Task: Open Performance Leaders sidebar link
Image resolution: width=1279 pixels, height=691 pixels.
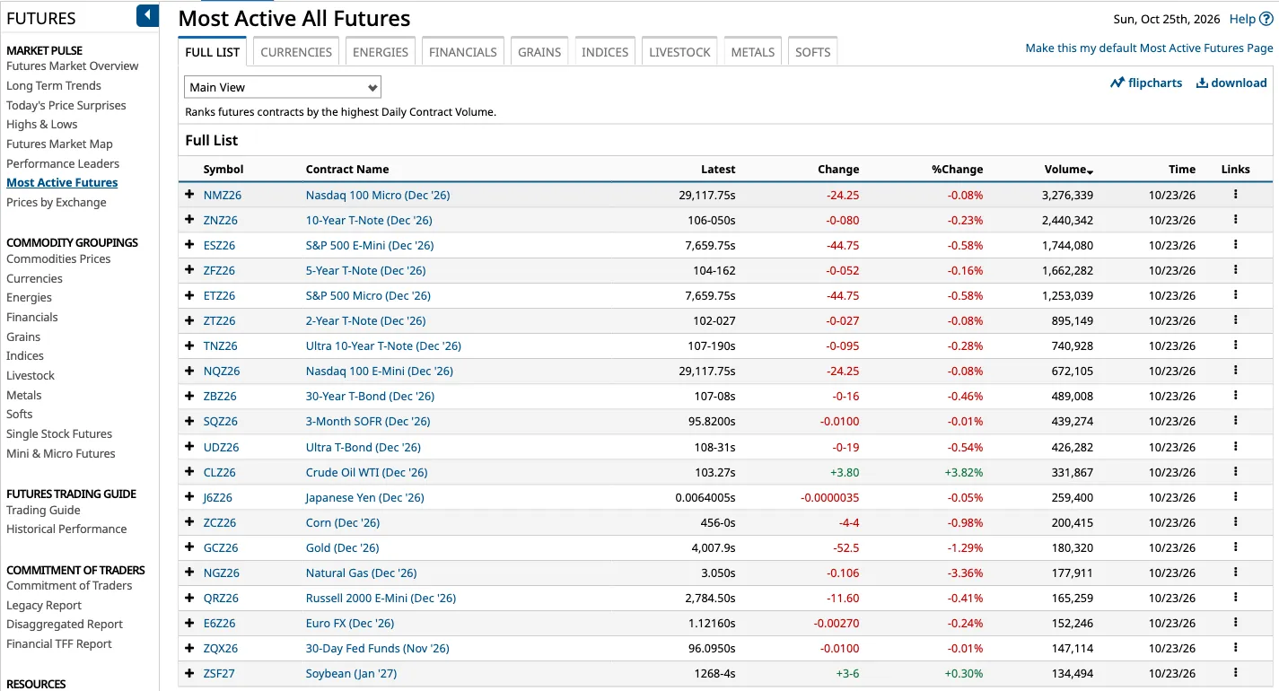Action: pyautogui.click(x=63, y=163)
